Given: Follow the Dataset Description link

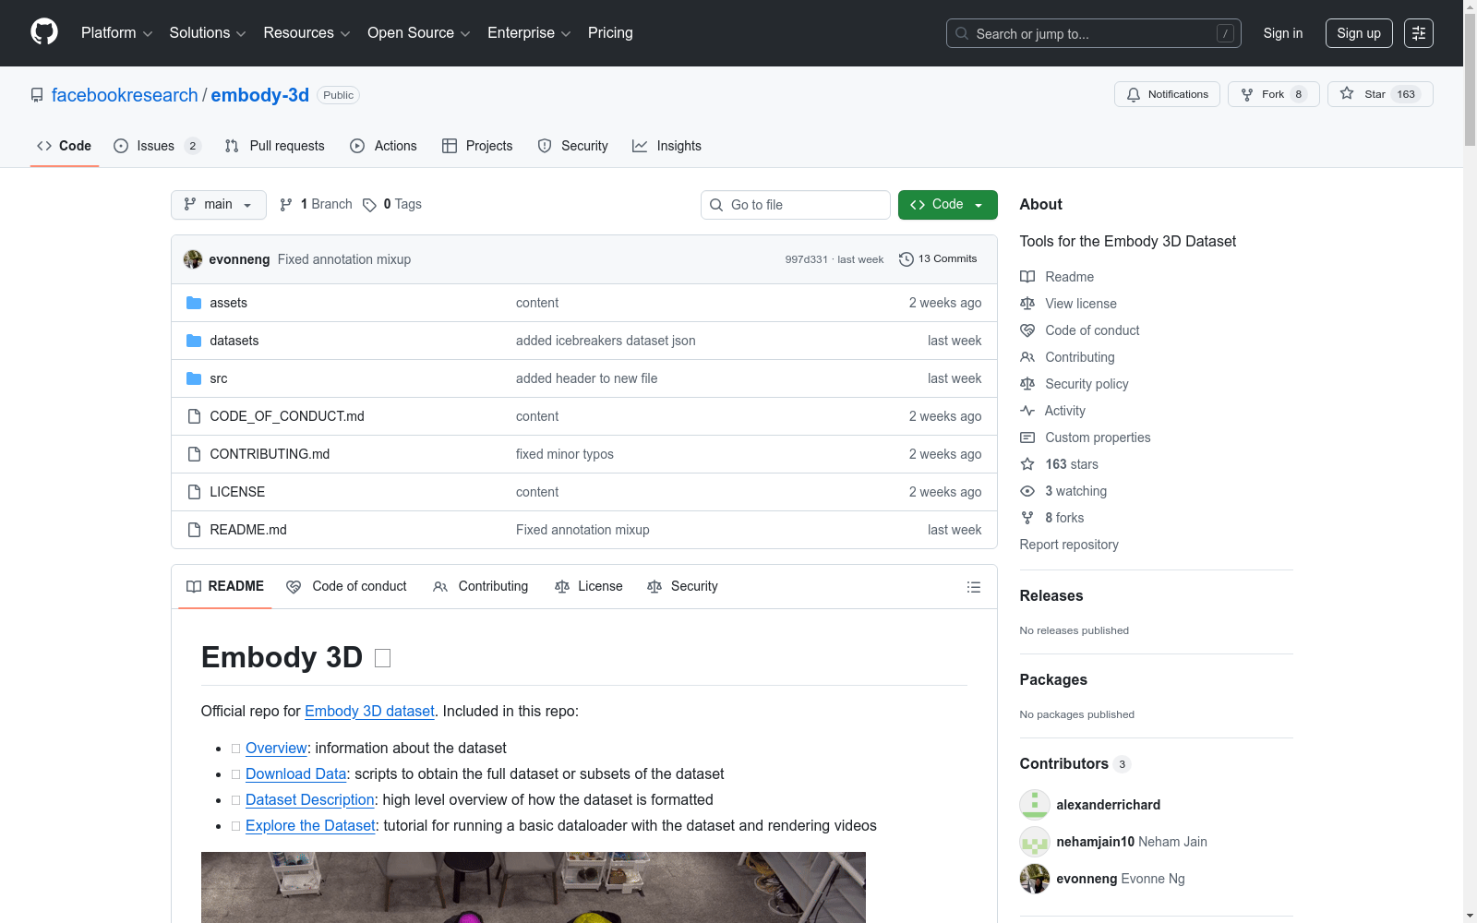Looking at the screenshot, I should coord(310,800).
